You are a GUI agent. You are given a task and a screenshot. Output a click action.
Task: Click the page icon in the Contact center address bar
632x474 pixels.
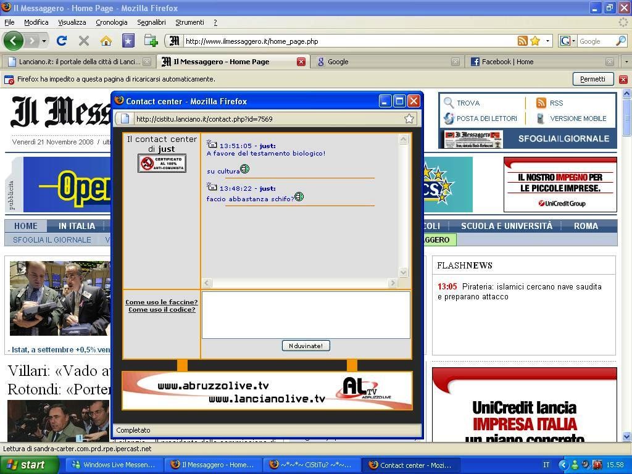click(125, 118)
